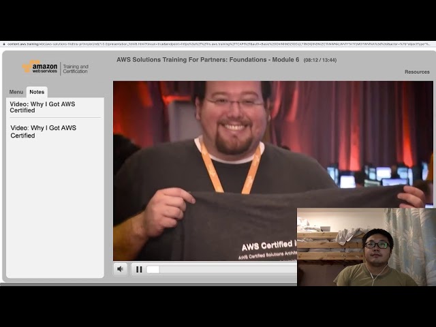Pause the training video
The width and height of the screenshot is (436, 327).
(139, 269)
